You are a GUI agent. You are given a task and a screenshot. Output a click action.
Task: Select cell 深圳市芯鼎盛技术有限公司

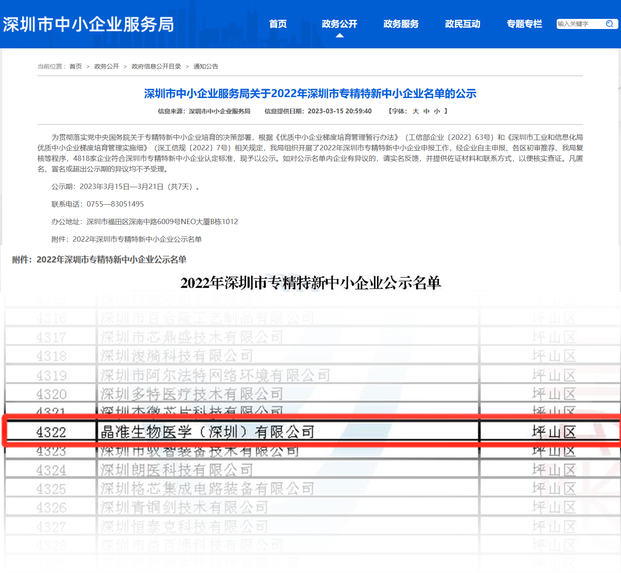288,337
